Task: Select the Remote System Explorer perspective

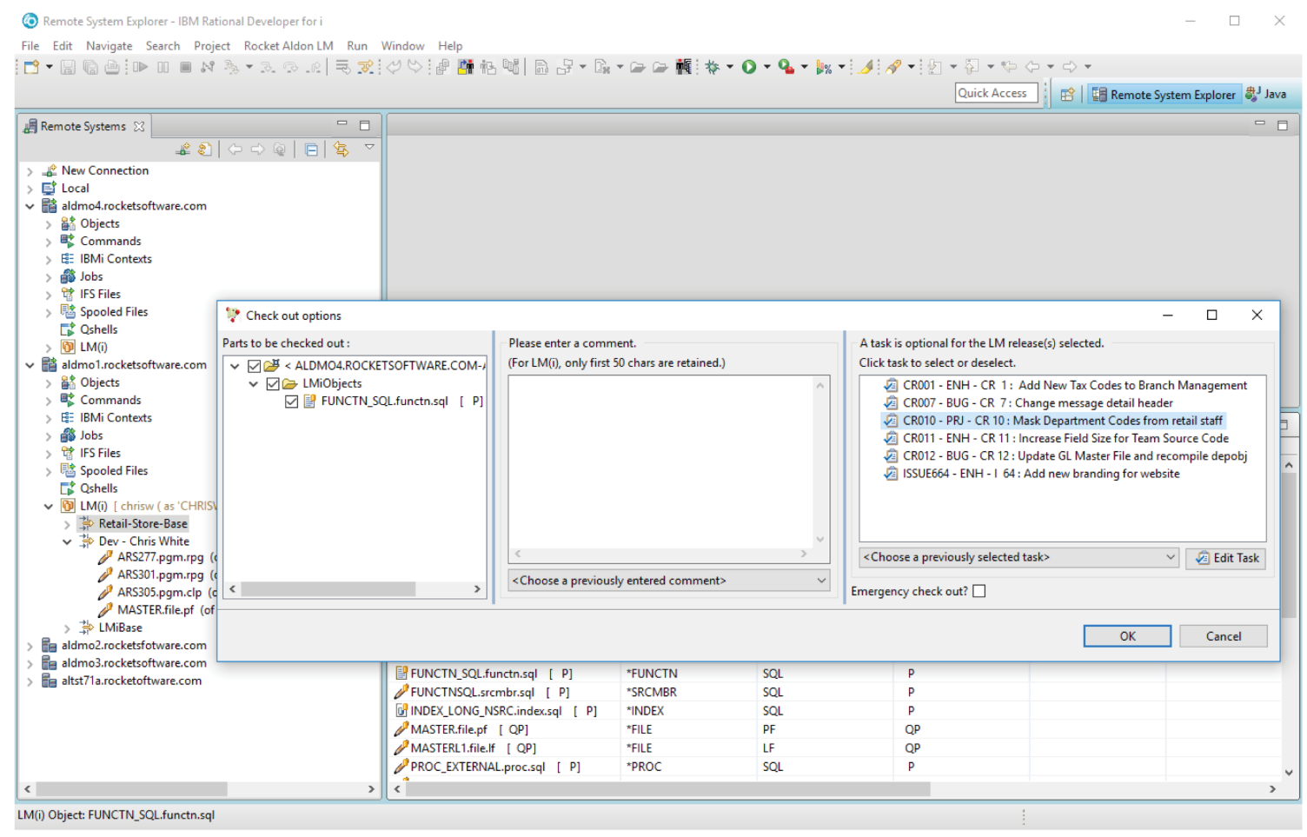Action: point(1164,95)
